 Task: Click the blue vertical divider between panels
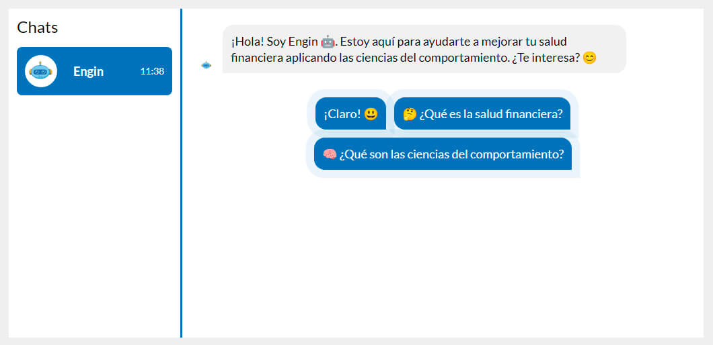coord(181,201)
